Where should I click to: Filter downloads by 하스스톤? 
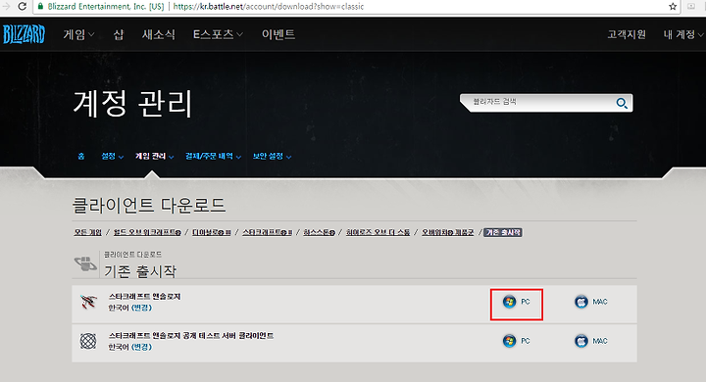[x=320, y=232]
